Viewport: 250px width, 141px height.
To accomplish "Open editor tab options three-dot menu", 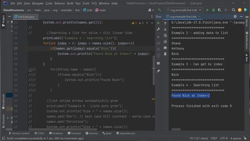I will click(x=152, y=16).
